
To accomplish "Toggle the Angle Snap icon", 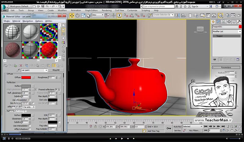I will coord(132,16).
